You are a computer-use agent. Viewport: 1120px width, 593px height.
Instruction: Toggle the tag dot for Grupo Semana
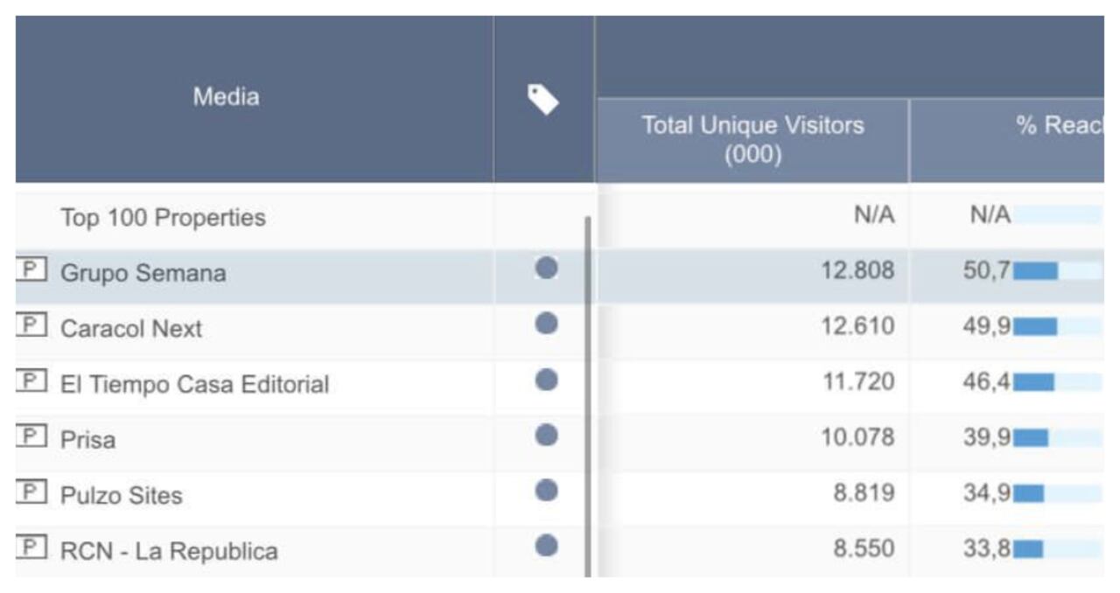click(546, 268)
